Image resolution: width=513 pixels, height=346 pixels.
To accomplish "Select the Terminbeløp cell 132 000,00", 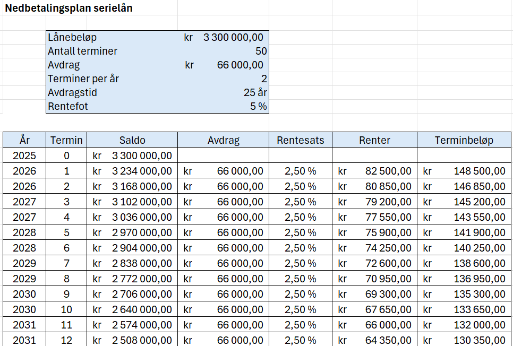I will (464, 324).
